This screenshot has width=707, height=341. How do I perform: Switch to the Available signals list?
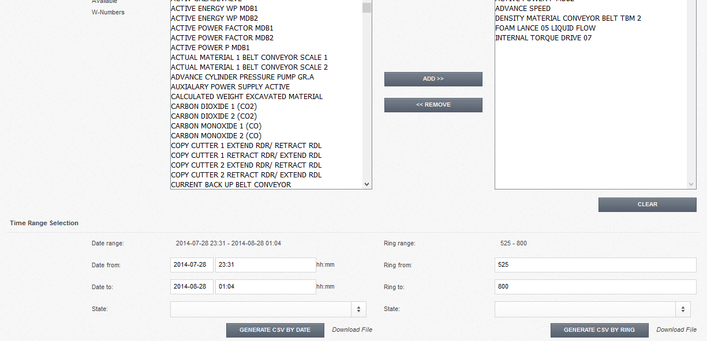[x=104, y=2]
